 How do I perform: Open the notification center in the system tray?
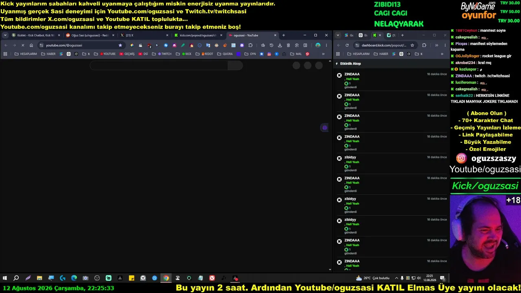442,278
